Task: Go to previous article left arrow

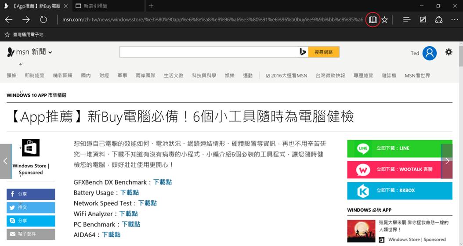Action: tap(5, 161)
